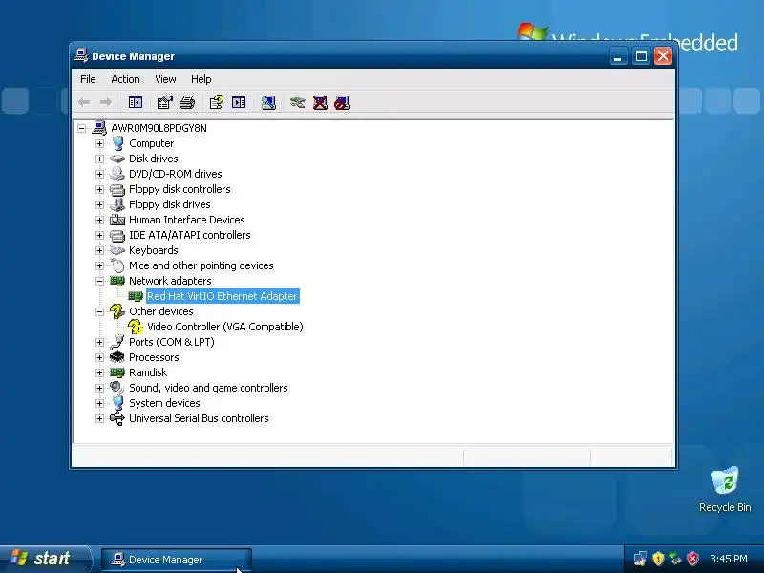Screen dimensions: 764x573
Task: Expand the Keyboards node
Action: tap(99, 250)
